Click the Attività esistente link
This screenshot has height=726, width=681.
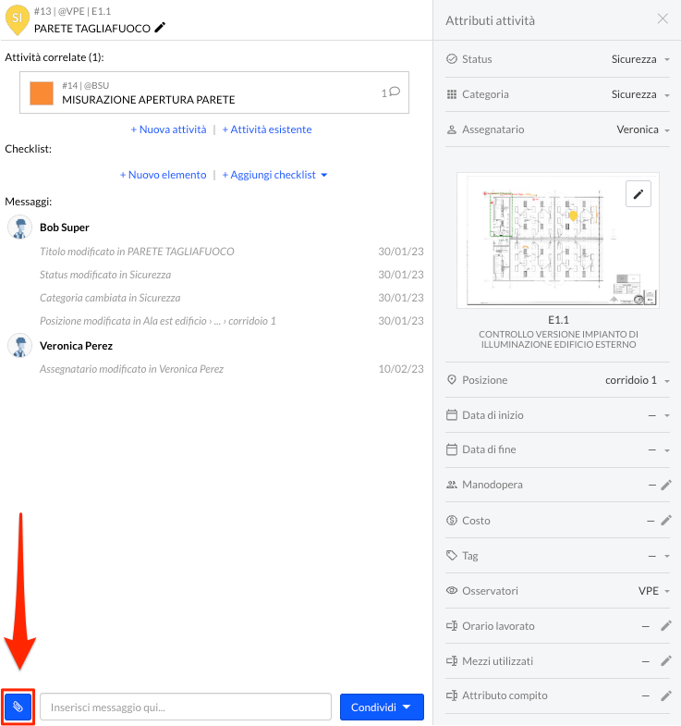[267, 129]
